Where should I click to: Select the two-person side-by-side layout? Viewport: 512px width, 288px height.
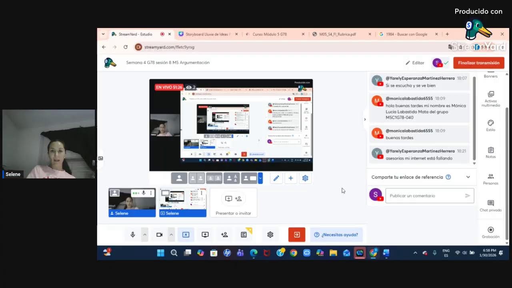pos(197,178)
